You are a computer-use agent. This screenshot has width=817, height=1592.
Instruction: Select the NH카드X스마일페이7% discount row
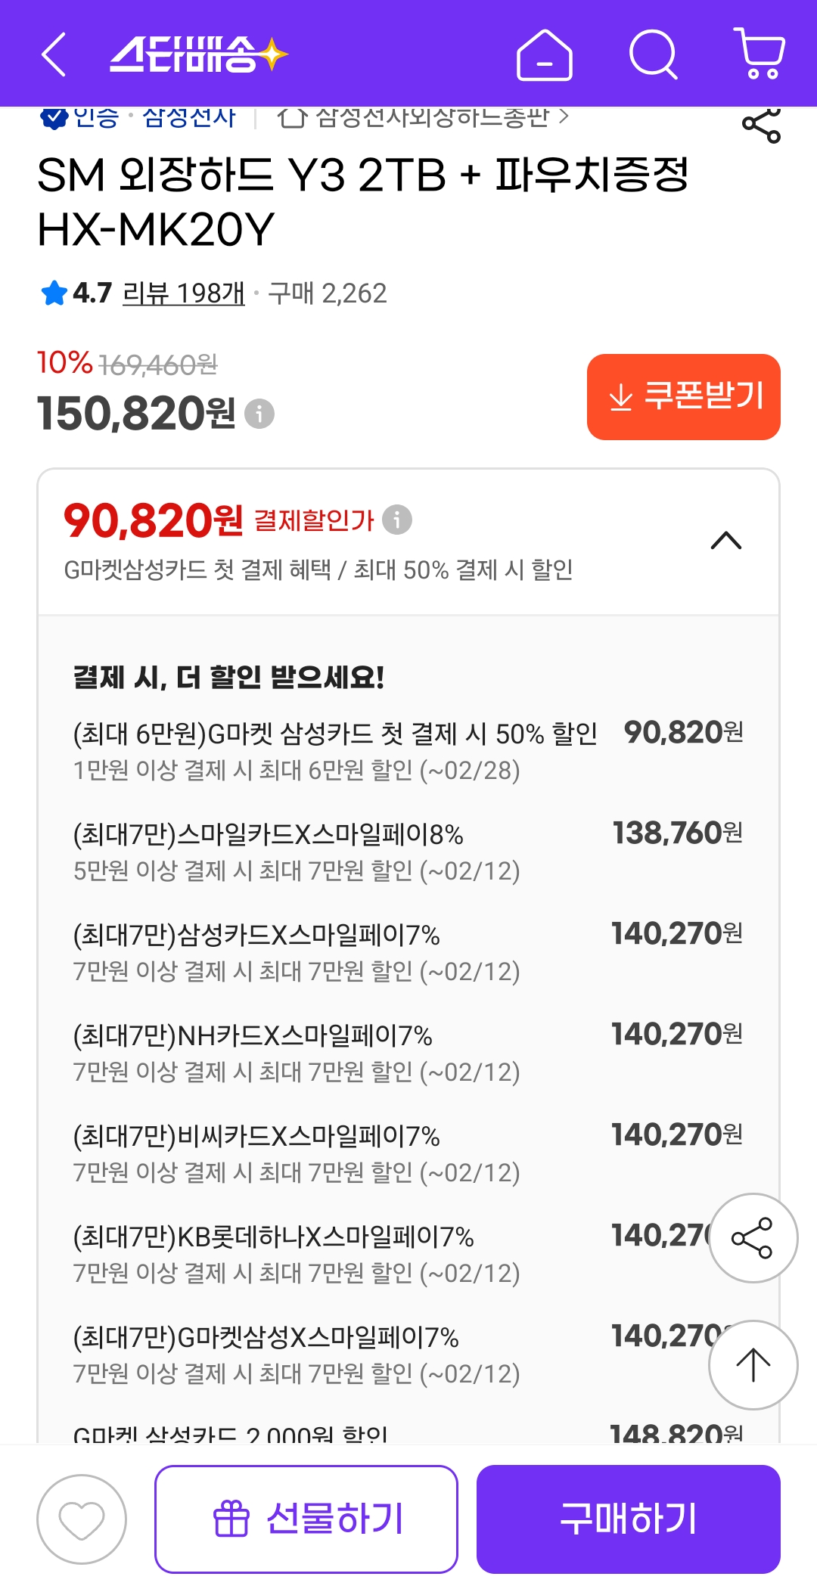point(408,1052)
